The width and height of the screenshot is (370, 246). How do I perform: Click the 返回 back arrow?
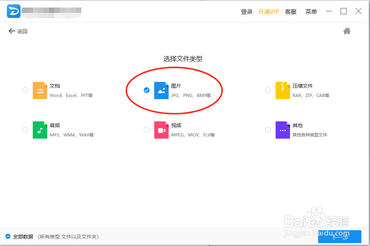tap(12, 31)
